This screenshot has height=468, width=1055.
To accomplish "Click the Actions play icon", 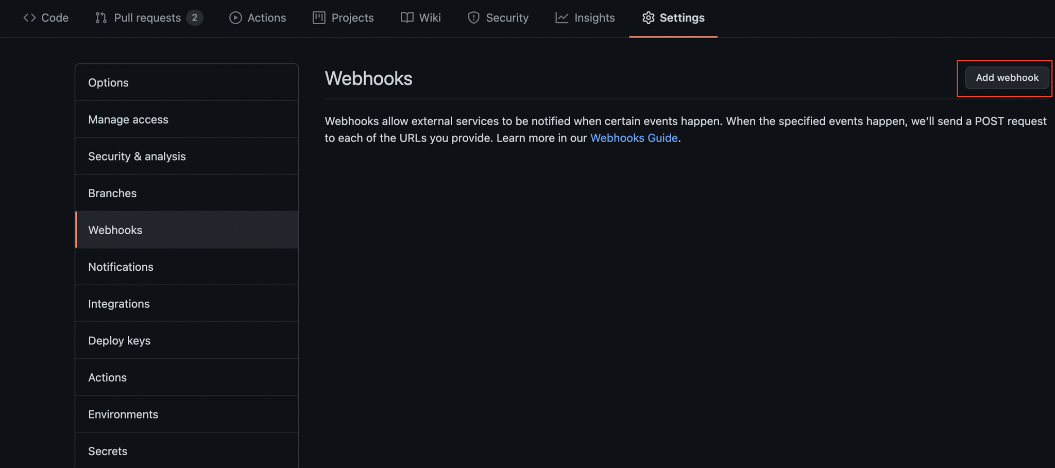I will pos(235,18).
